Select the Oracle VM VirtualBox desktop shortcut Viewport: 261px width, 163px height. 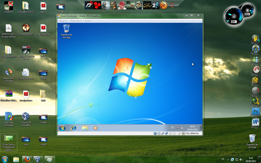(x=26, y=119)
